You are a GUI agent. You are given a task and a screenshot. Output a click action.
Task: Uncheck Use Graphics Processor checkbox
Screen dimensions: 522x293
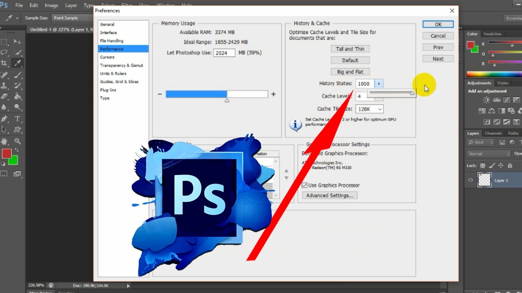(304, 185)
